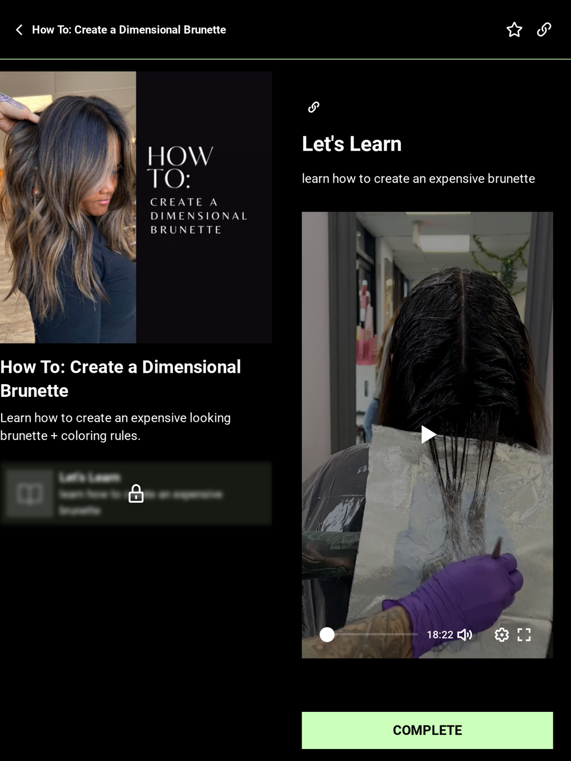Click the large course title below the cover

tap(120, 379)
